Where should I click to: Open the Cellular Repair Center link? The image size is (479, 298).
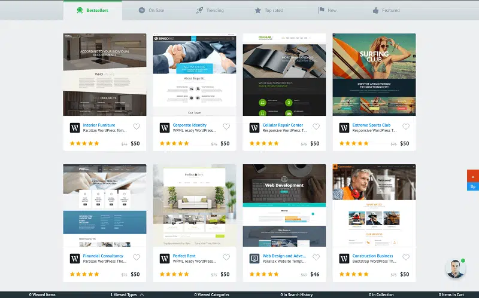(x=283, y=125)
